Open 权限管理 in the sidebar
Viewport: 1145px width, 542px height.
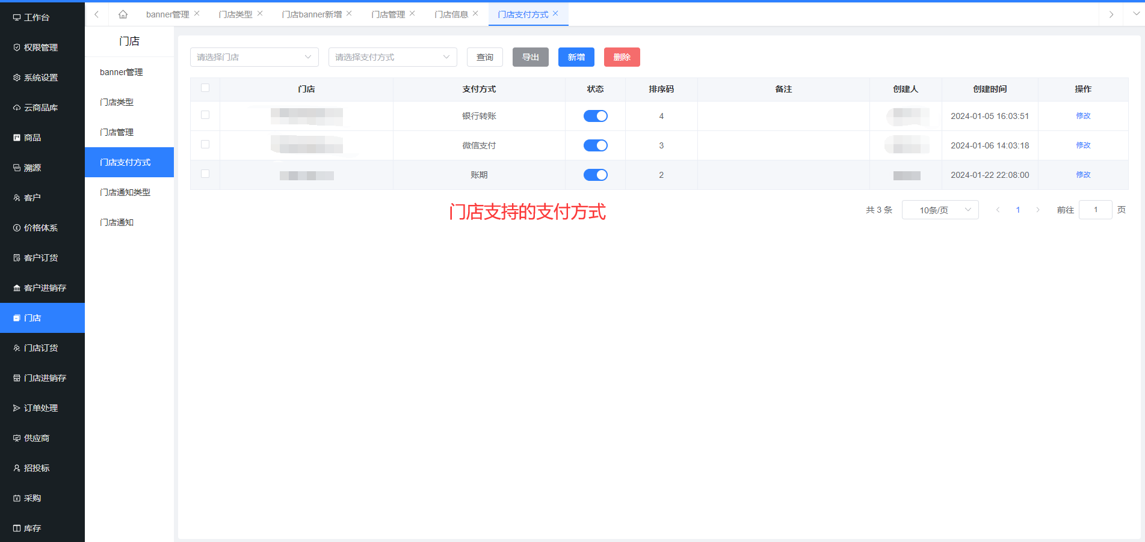click(42, 47)
